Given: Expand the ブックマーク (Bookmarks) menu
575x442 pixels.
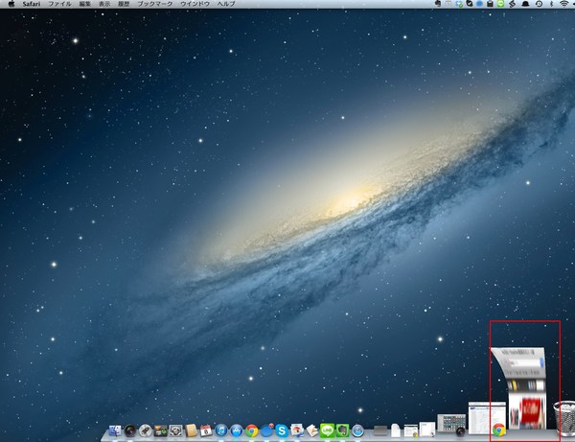Looking at the screenshot, I should coord(153,5).
